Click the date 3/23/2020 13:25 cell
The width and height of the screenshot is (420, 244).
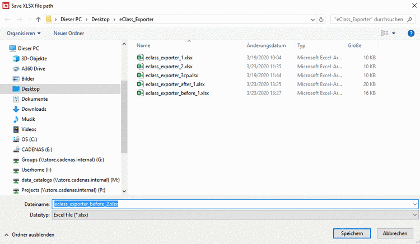264,85
